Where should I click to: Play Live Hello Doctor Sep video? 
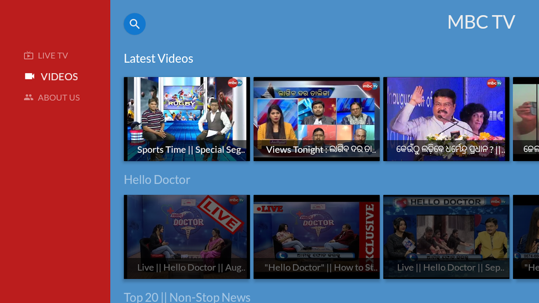[x=446, y=237]
